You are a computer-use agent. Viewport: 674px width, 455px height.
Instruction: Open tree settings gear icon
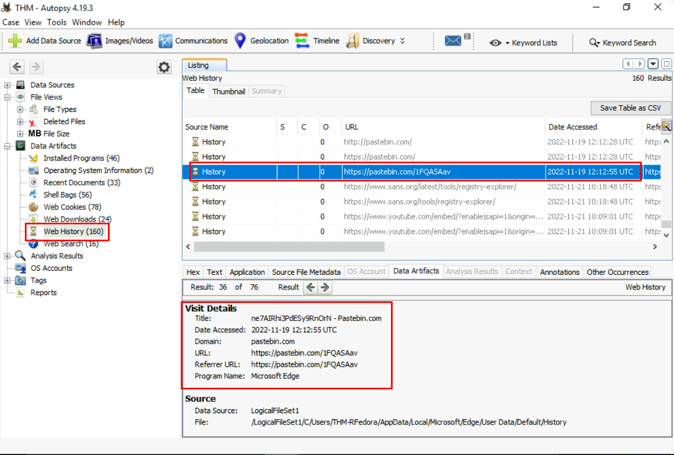(164, 67)
